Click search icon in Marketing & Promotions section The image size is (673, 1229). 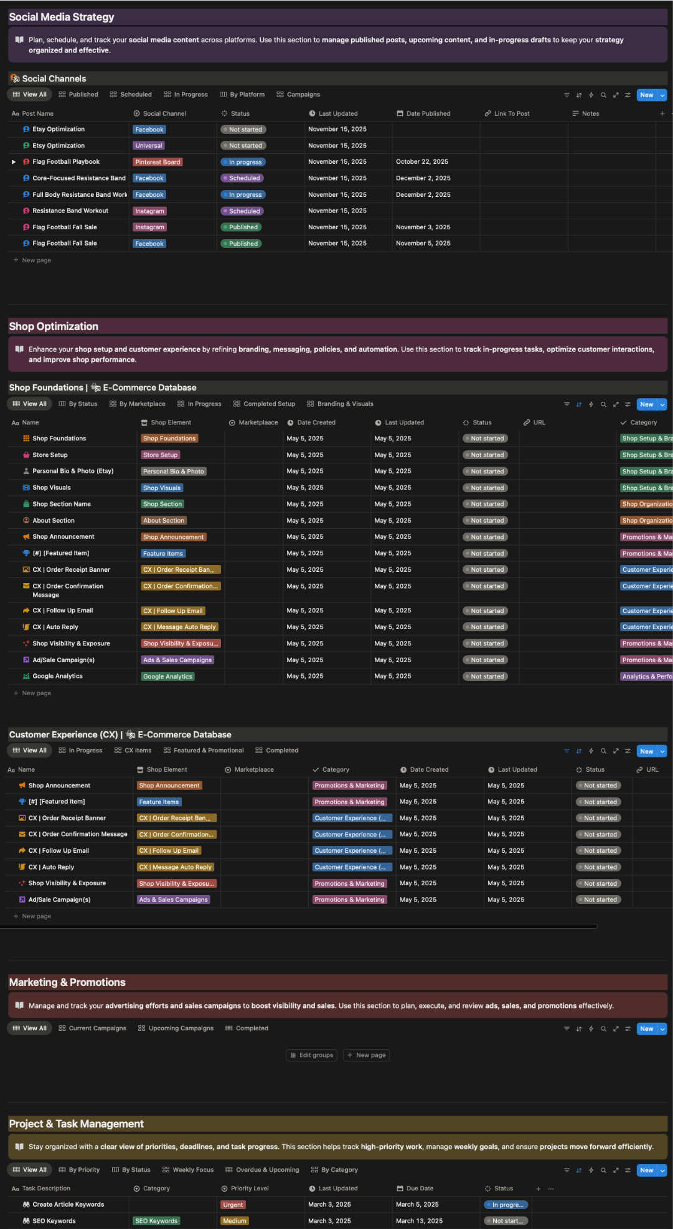coord(603,1029)
